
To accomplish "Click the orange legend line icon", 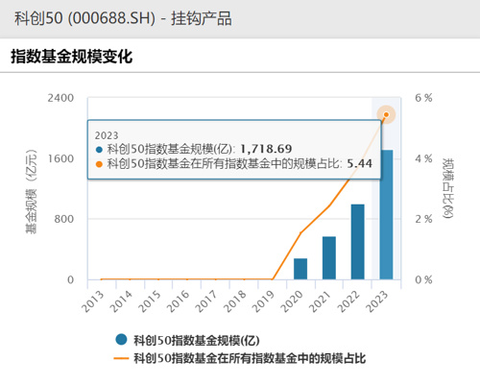I will tap(121, 358).
